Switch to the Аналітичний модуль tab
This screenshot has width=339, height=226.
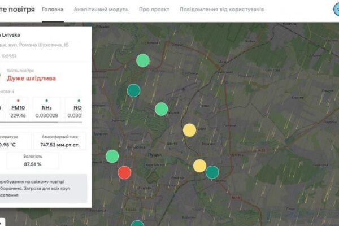[x=101, y=10]
